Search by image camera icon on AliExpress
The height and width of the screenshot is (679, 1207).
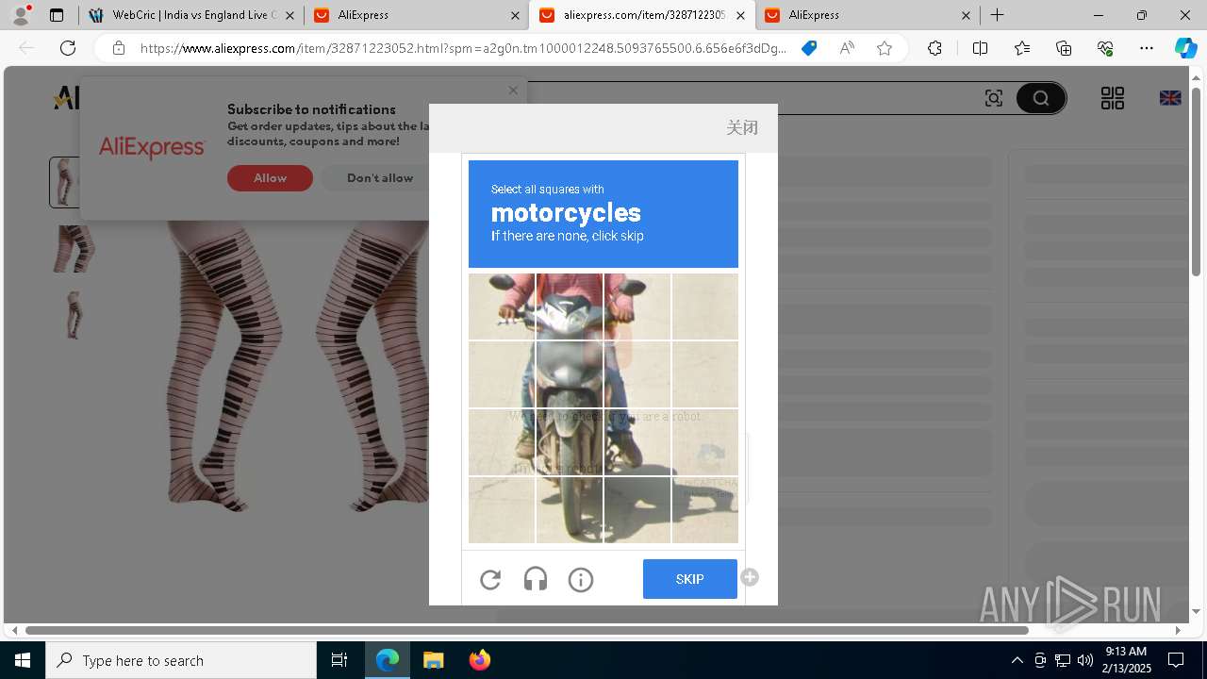pyautogui.click(x=994, y=98)
